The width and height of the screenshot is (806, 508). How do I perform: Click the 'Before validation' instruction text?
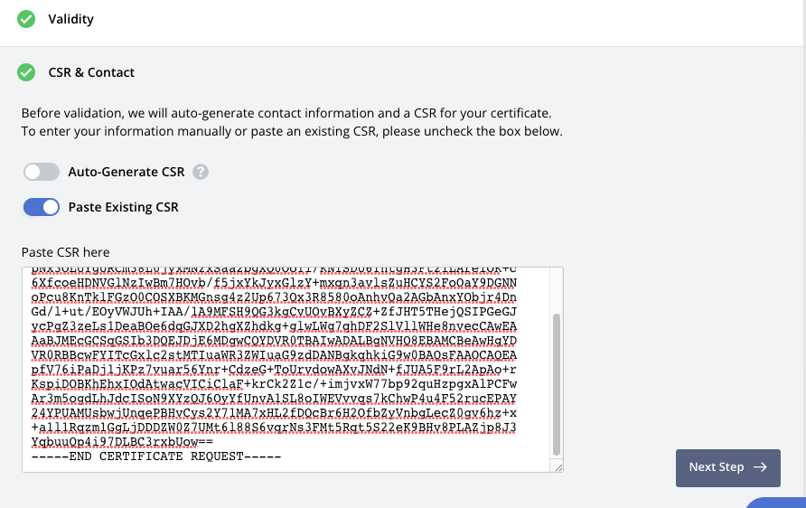286,114
